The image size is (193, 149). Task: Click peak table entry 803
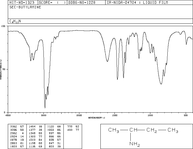pos(52,147)
